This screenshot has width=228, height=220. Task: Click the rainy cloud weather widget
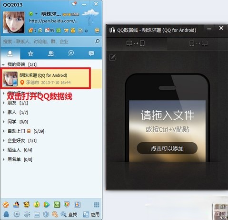90,17
